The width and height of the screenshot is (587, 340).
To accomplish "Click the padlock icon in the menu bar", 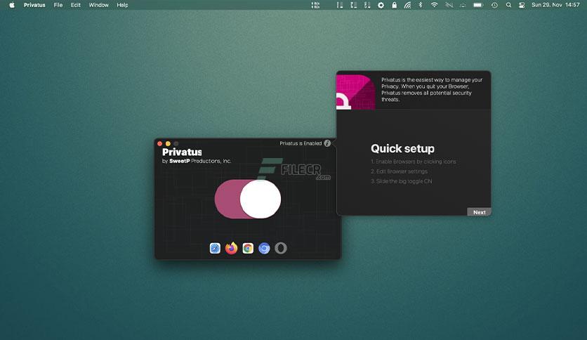I will [394, 5].
